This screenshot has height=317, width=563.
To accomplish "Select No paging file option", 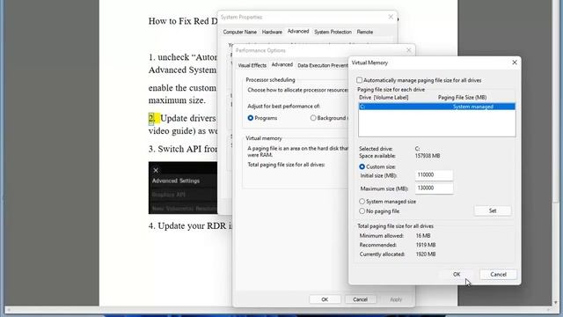I will coord(362,211).
